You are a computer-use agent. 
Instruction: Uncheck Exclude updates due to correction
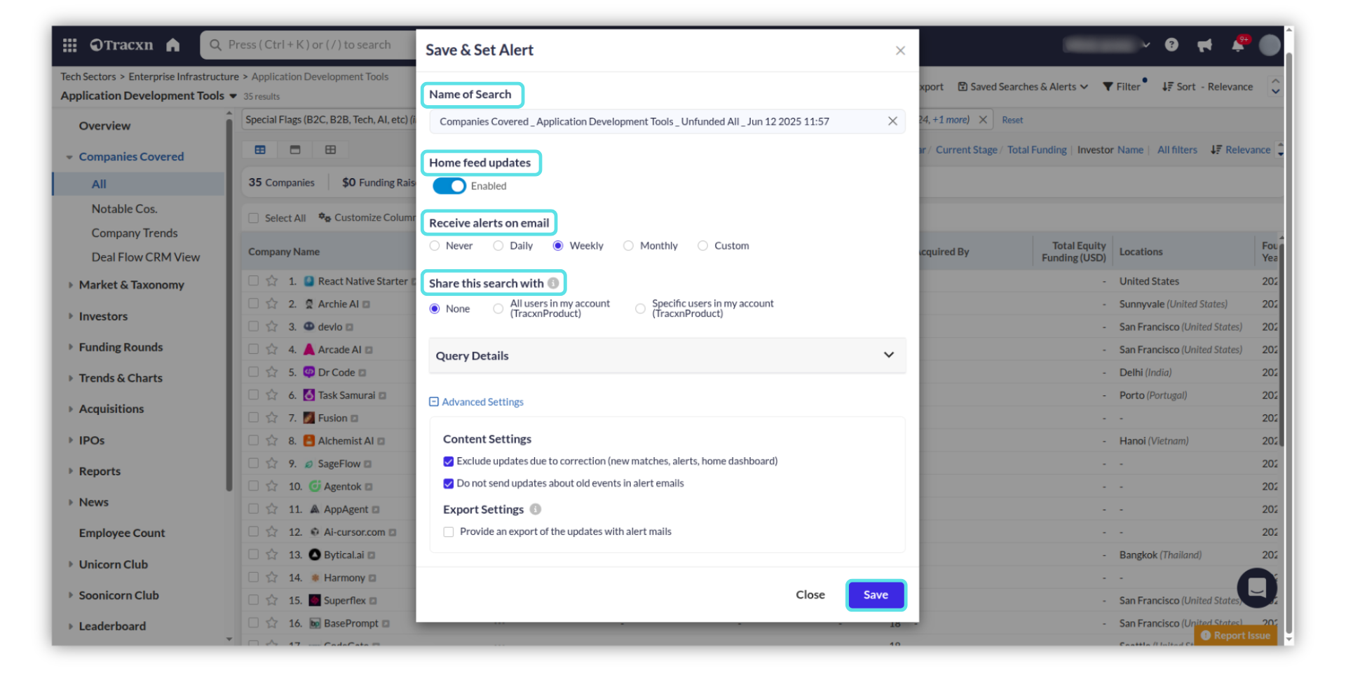point(449,461)
